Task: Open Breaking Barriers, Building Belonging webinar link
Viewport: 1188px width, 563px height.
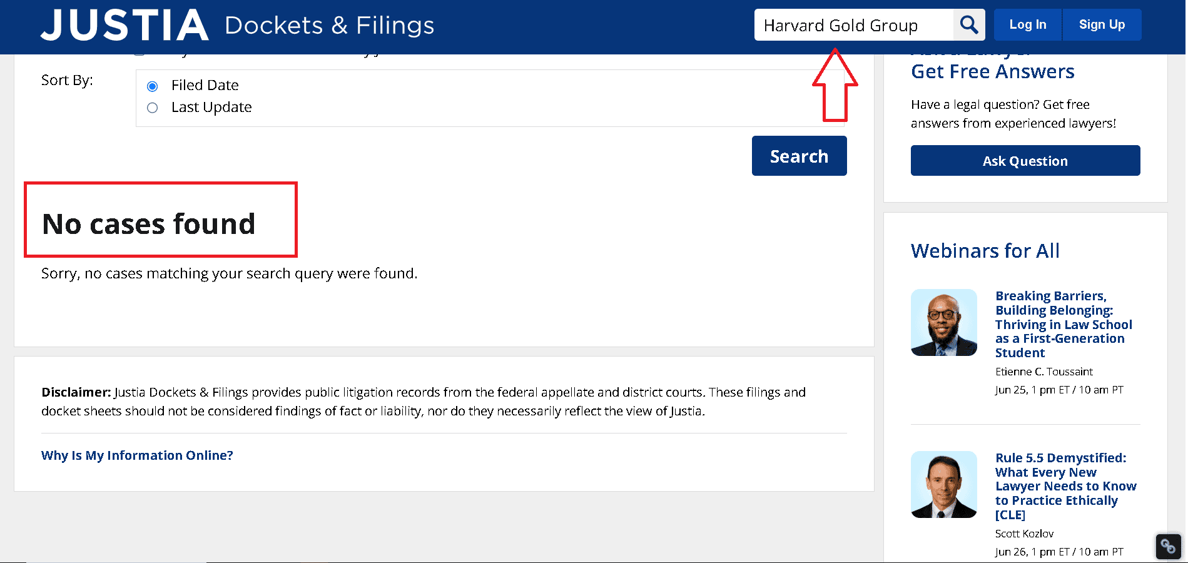Action: [x=1063, y=324]
